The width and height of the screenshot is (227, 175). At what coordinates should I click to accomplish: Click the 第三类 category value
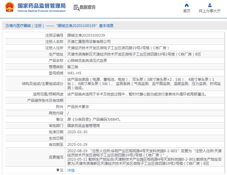[73, 67]
